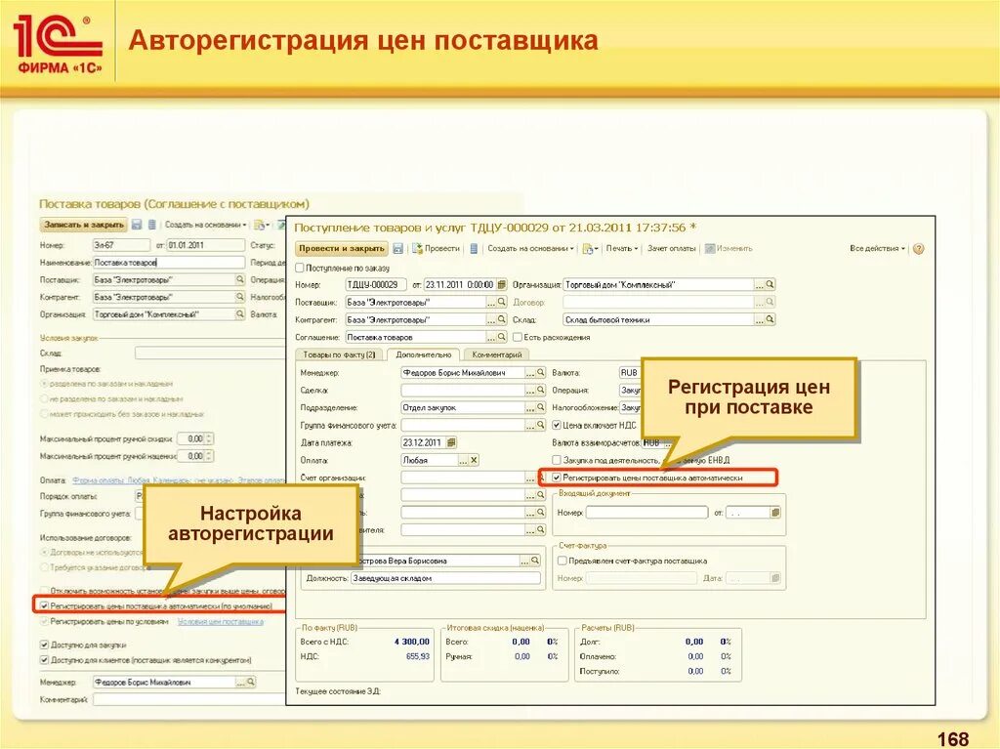This screenshot has width=1000, height=749.
Task: Toggle the 'Предъявлен счет-фактура поставщика' checkbox
Action: pyautogui.click(x=562, y=561)
